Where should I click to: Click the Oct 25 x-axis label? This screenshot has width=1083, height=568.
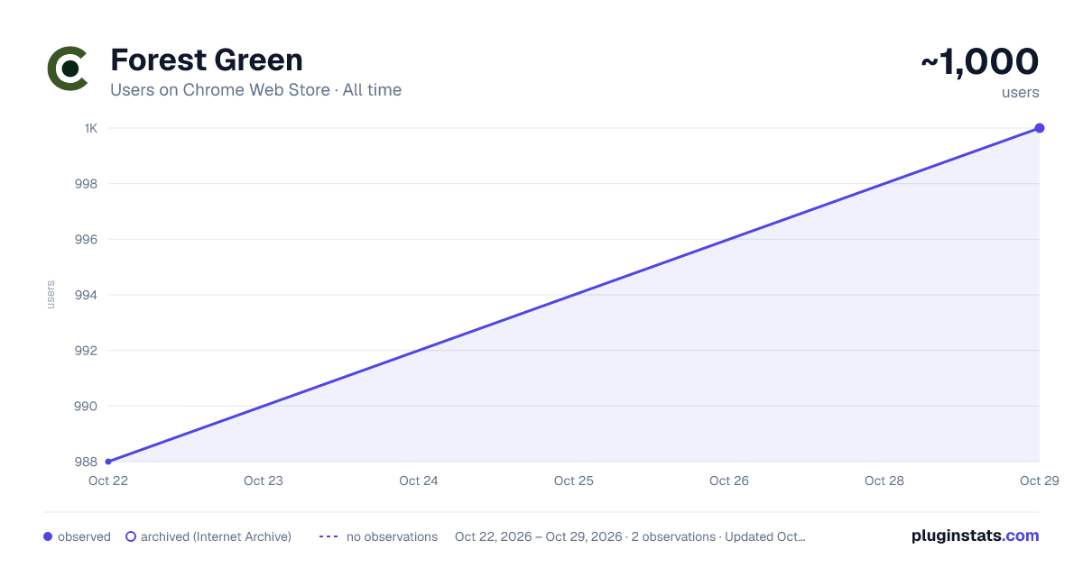pos(574,481)
